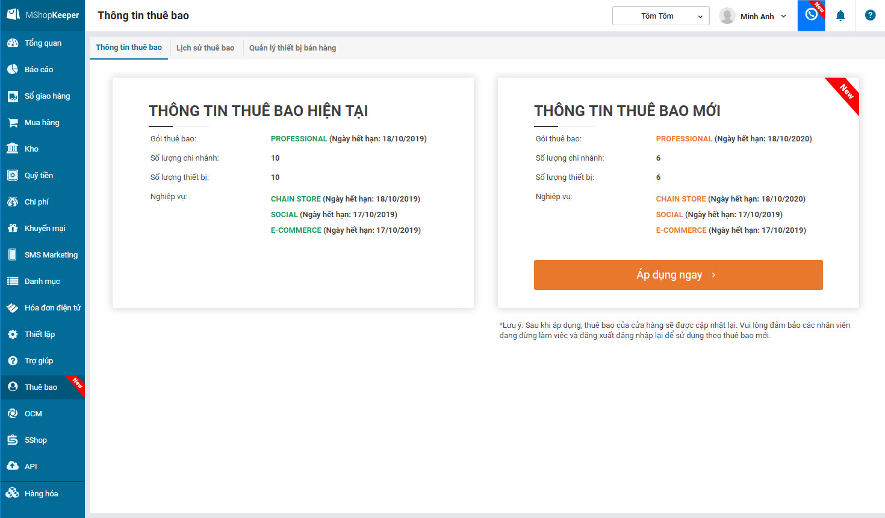
Task: Click the Mua hàng shopping cart icon
Action: click(13, 123)
